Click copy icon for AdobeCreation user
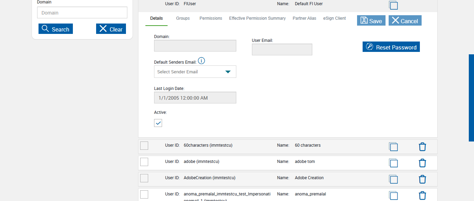The width and height of the screenshot is (474, 201). click(393, 179)
